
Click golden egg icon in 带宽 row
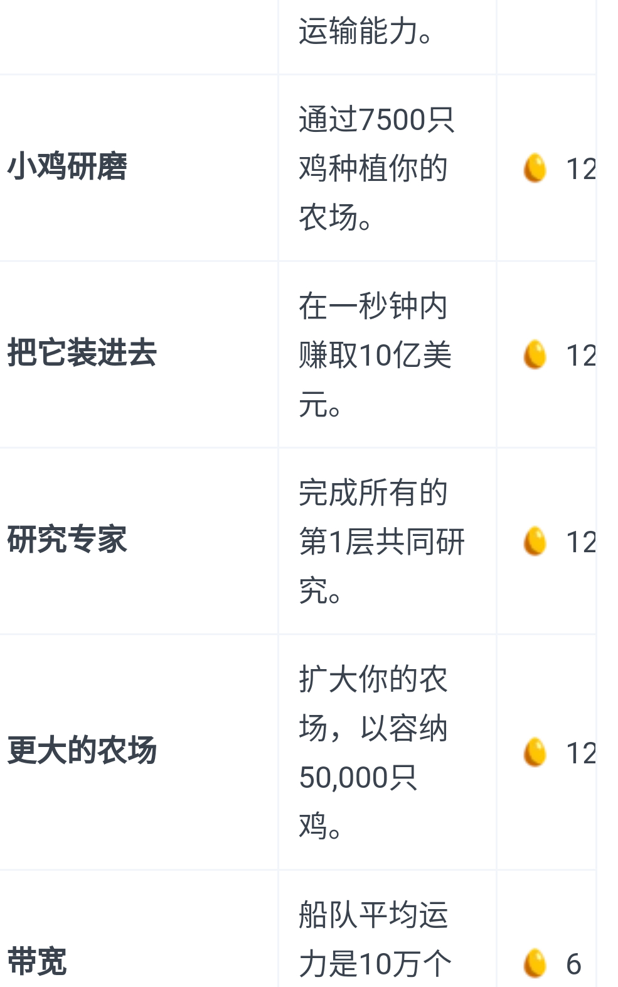[535, 963]
